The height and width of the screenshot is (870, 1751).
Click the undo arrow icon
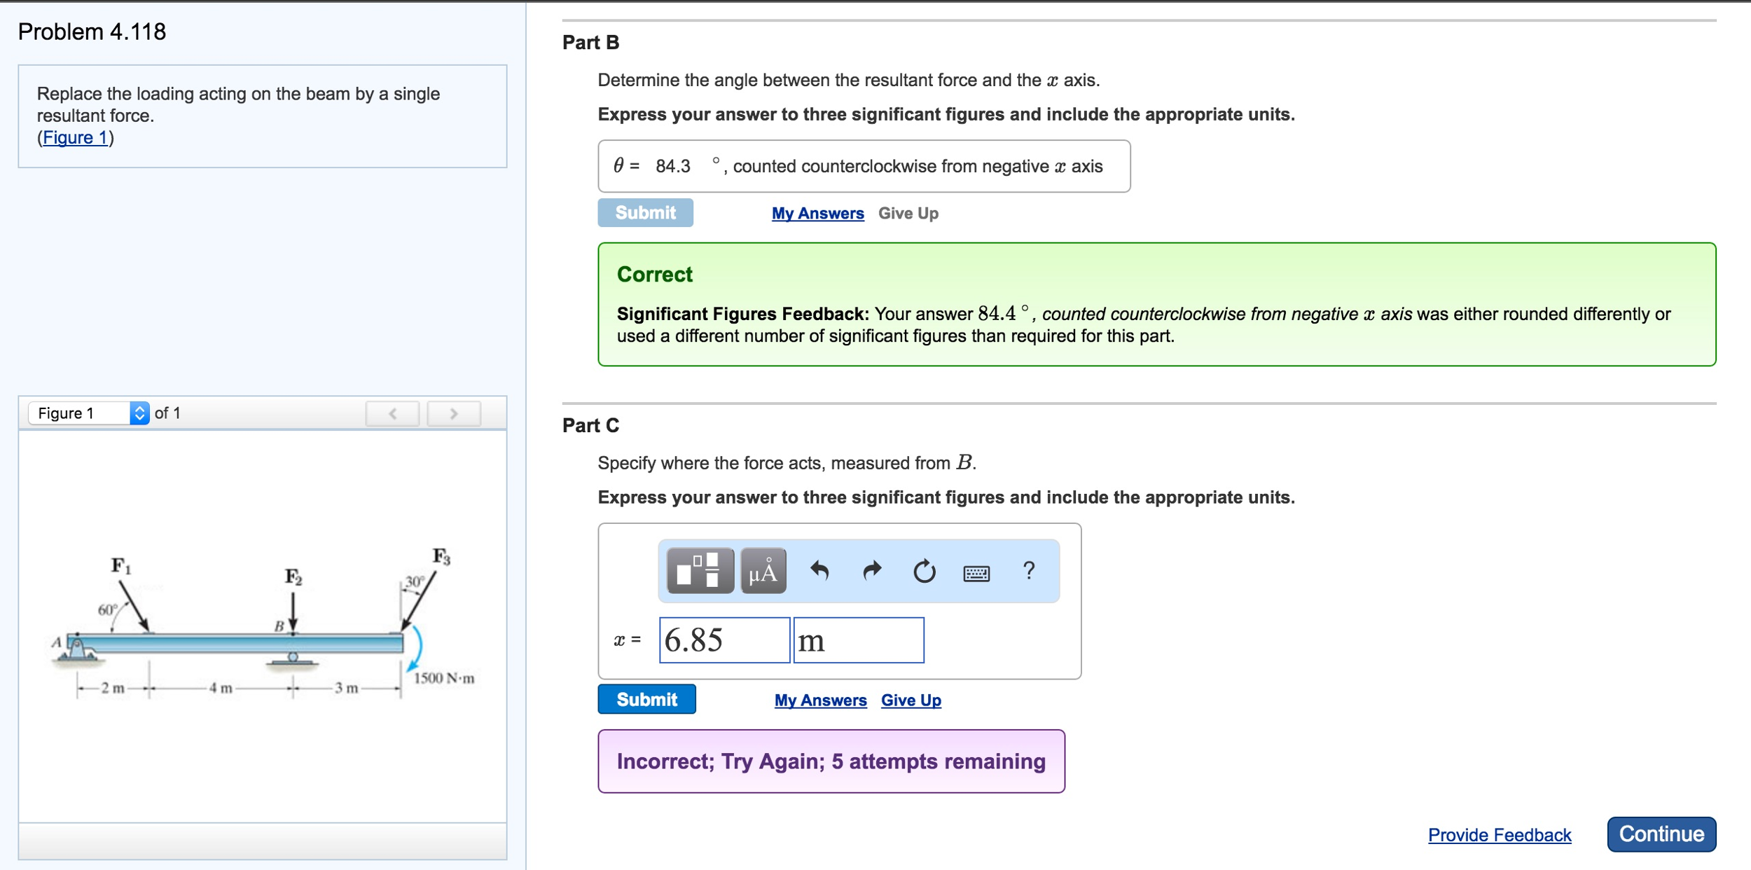[819, 571]
